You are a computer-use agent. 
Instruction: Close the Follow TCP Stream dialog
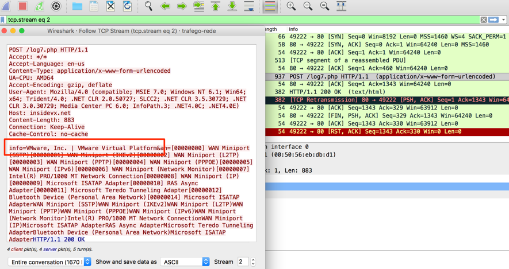pyautogui.click(x=4, y=31)
